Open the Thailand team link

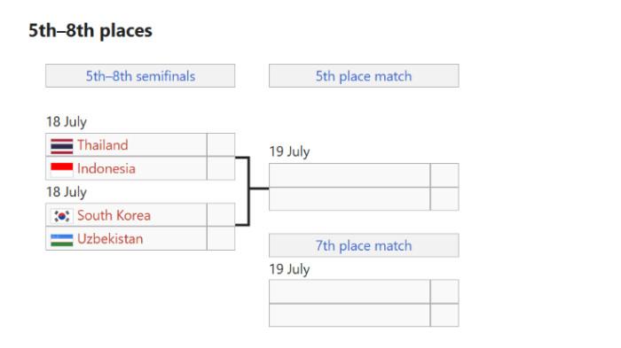103,145
